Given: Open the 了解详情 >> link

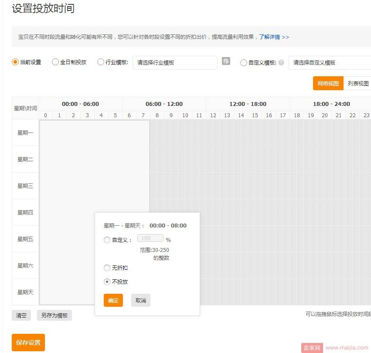Looking at the screenshot, I should [274, 37].
